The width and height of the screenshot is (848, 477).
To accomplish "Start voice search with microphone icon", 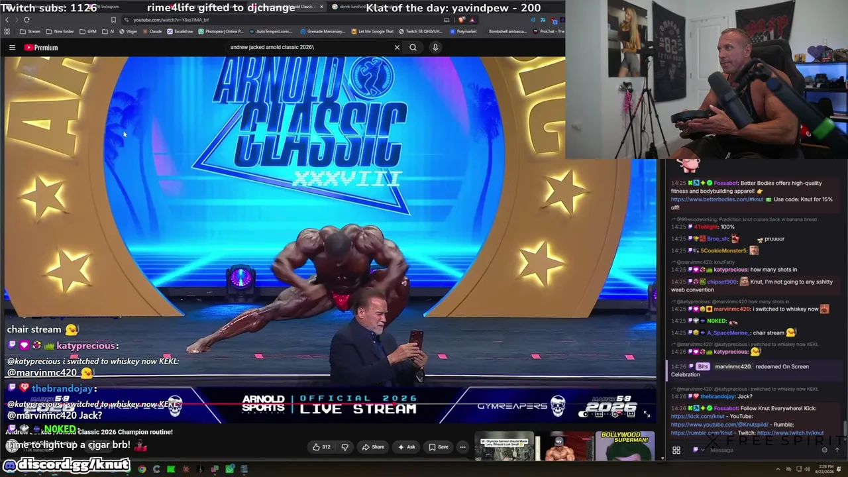I will click(435, 47).
